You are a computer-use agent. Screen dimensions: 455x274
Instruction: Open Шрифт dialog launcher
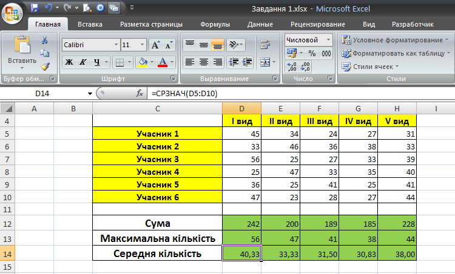click(173, 78)
